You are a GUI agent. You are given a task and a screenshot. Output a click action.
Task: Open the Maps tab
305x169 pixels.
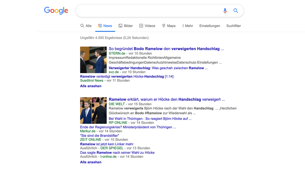(169, 26)
